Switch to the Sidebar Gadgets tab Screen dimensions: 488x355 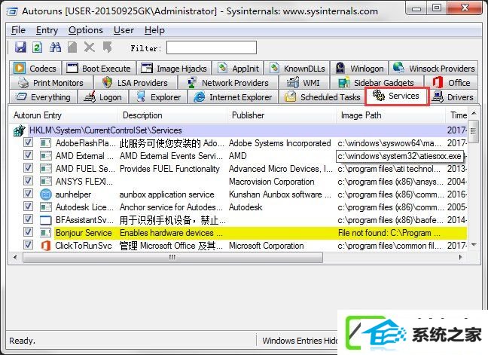pos(377,83)
